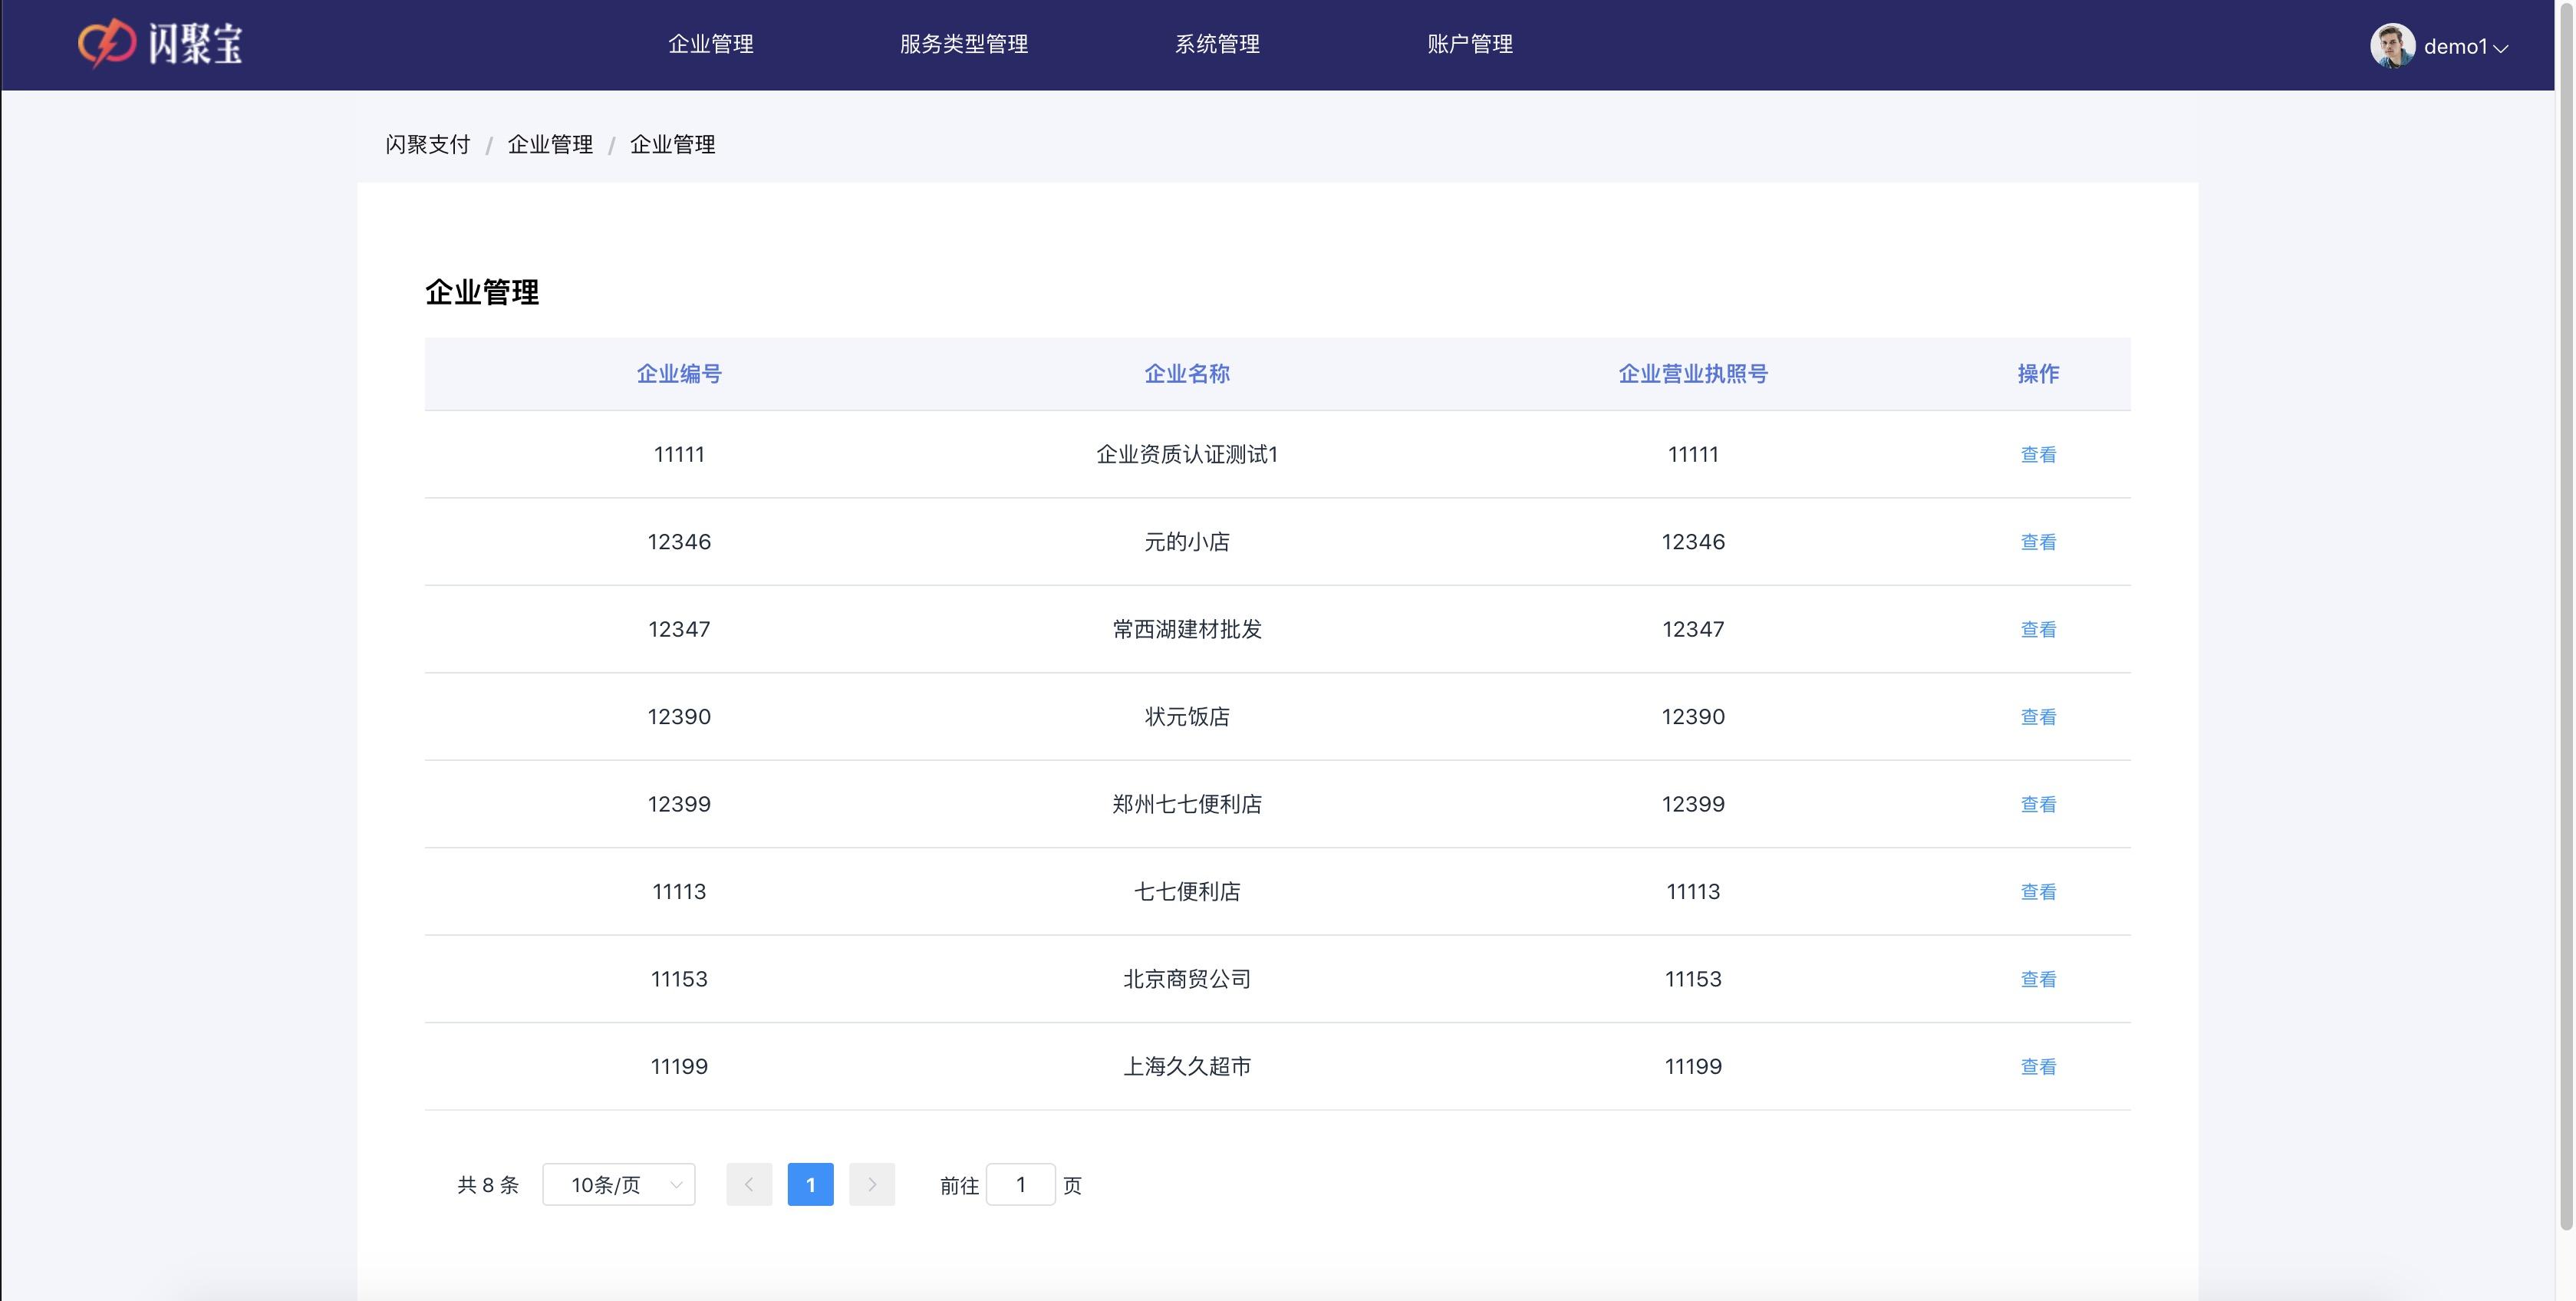Expand the demo1 account dropdown arrow
Viewport: 2576px width, 1301px height.
point(2501,48)
